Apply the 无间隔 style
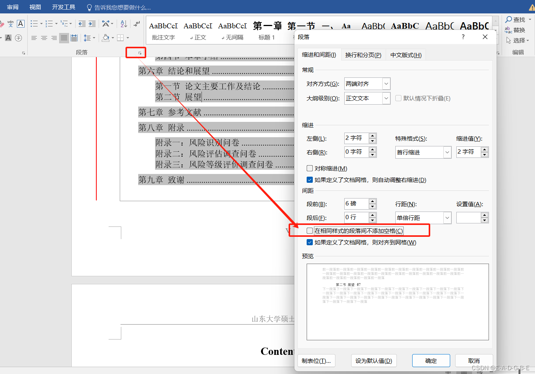The width and height of the screenshot is (535, 374). 233,30
